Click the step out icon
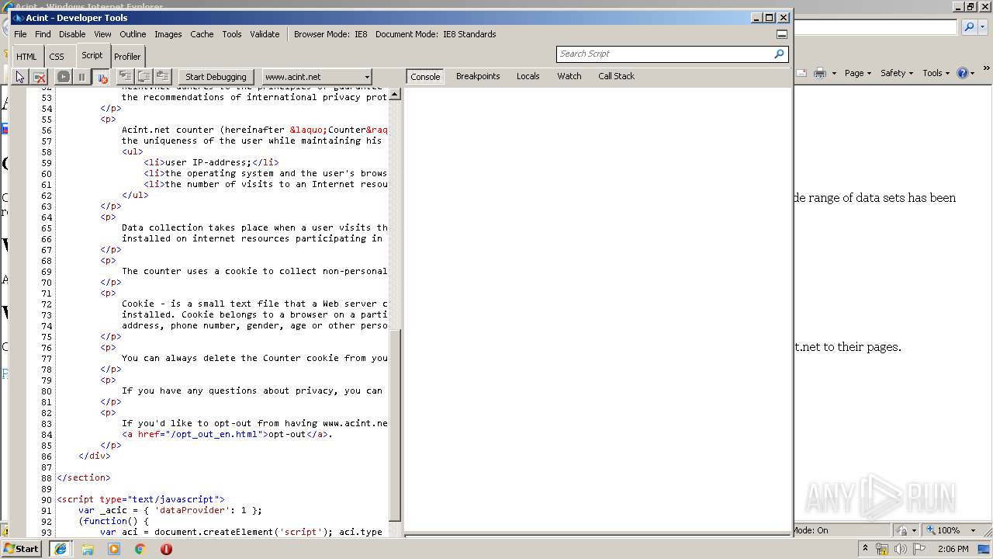This screenshot has height=559, width=993. click(163, 76)
